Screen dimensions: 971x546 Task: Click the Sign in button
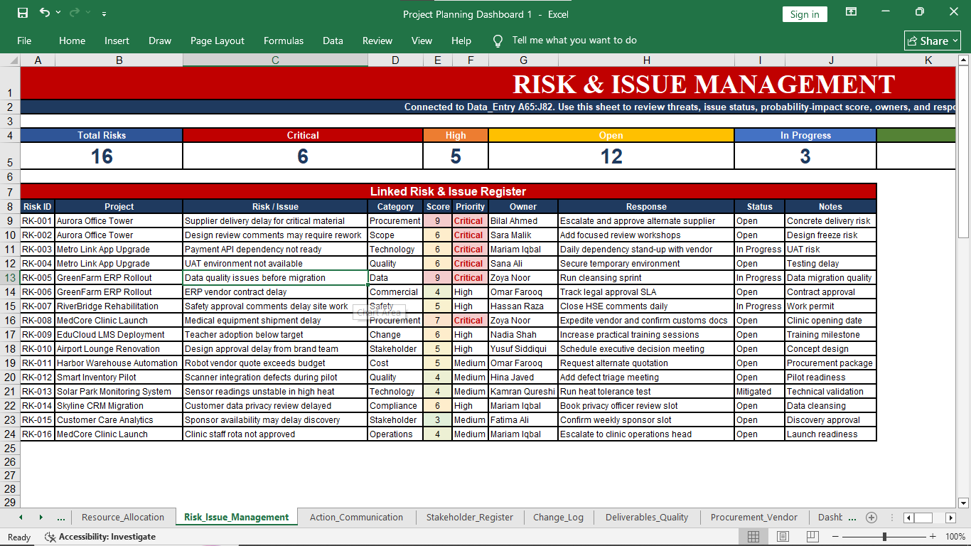pyautogui.click(x=805, y=14)
